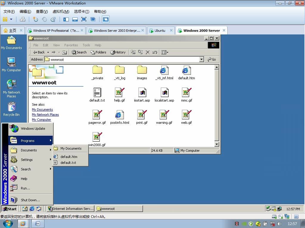
Task: Enter full screen mode via VMware toolbar
Action: (84, 19)
